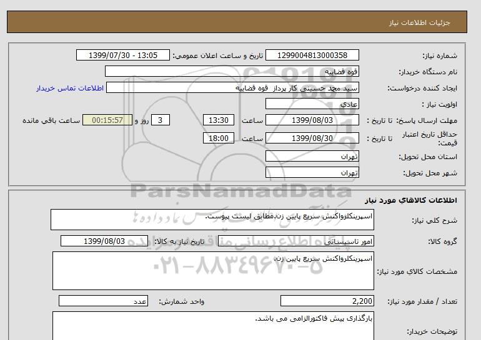This screenshot has width=481, height=340.
Task: Click the واحد شمارش field عدد
Action: pyautogui.click(x=103, y=301)
